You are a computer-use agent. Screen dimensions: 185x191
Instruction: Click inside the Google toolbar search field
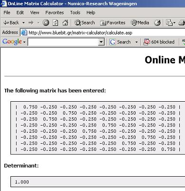(x=63, y=42)
